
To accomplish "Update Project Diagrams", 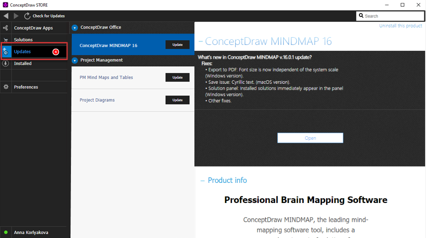I will 177,100.
